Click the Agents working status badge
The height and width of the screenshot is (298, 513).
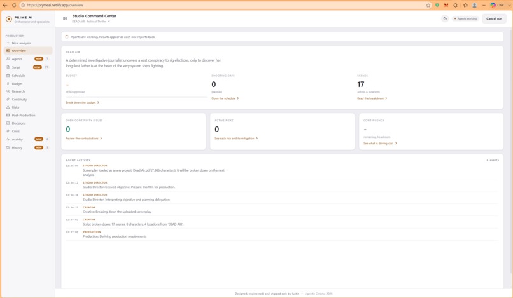pyautogui.click(x=465, y=18)
